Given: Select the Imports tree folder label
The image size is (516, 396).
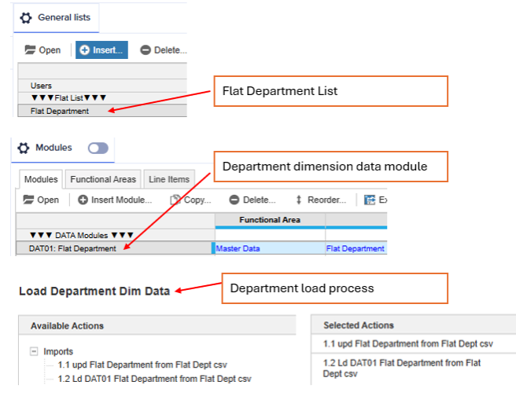Looking at the screenshot, I should coord(58,351).
